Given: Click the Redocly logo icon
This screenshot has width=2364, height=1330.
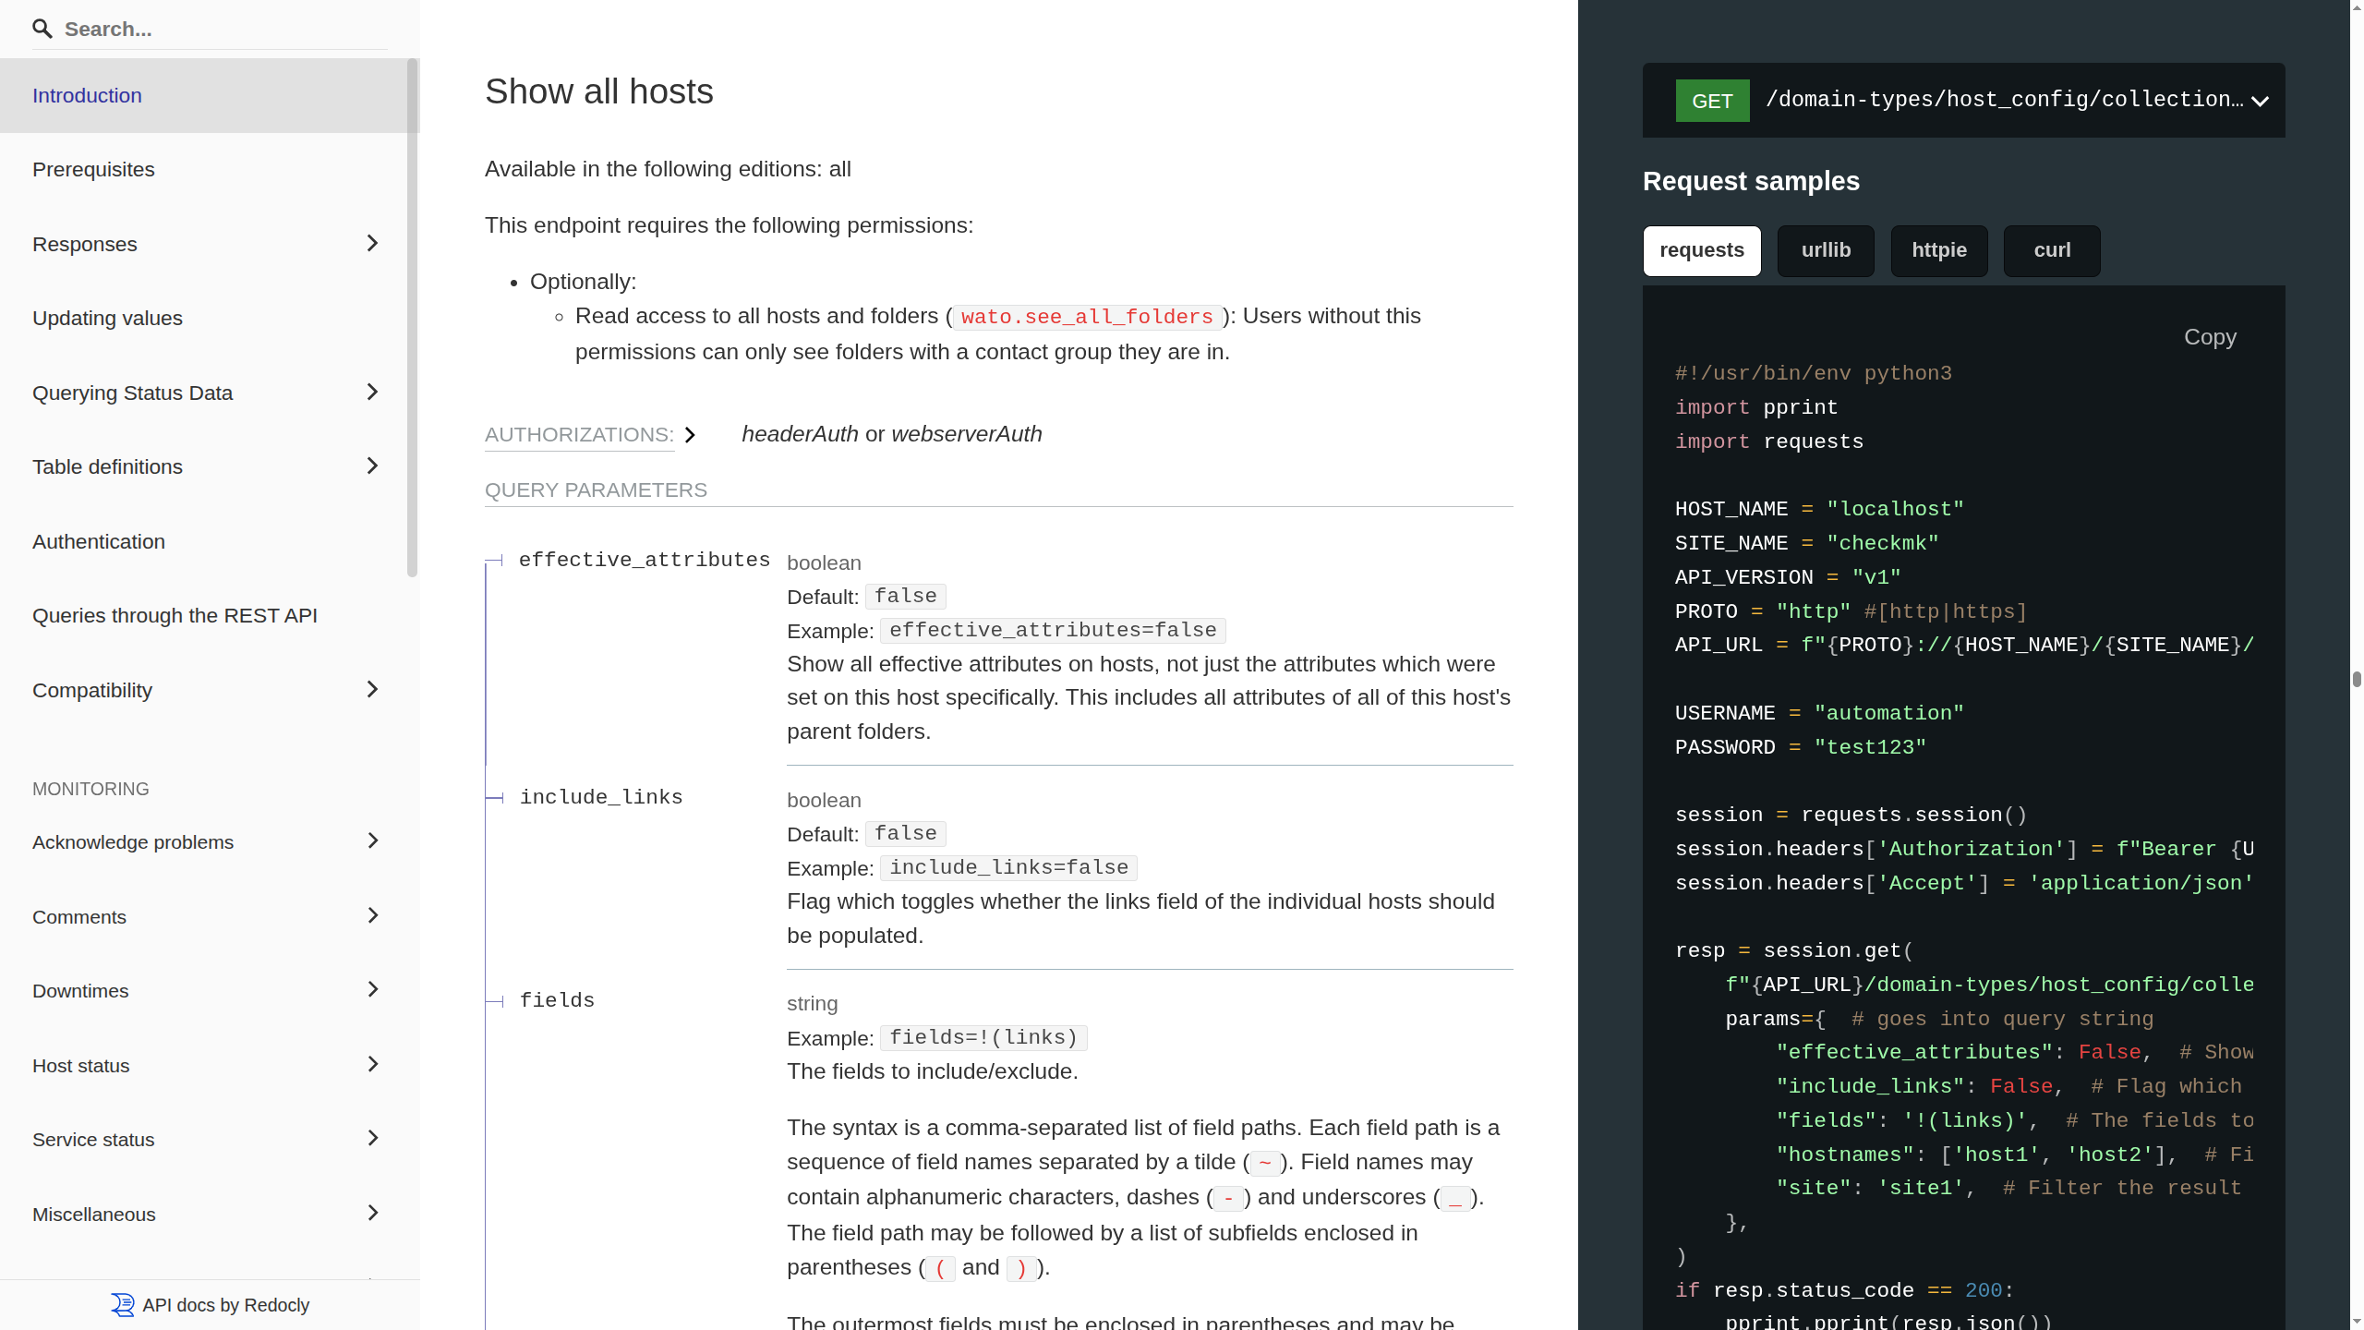Looking at the screenshot, I should pyautogui.click(x=123, y=1304).
